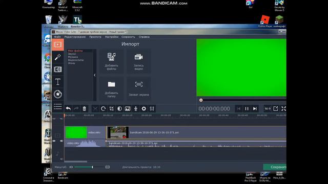Open the Transitions tab in the sidebar
Image resolution: width=328 pixels, height=184 pixels.
[58, 70]
